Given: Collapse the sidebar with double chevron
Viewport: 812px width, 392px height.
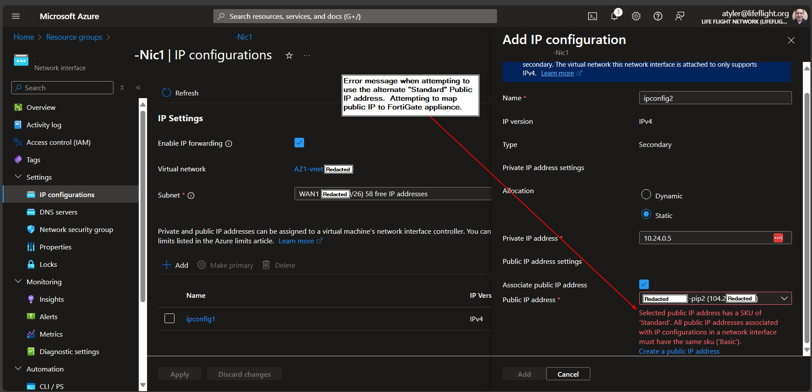Looking at the screenshot, I should click(138, 88).
